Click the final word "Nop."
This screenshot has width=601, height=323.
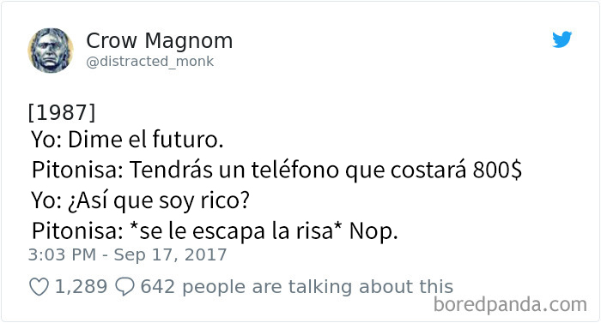click(x=373, y=230)
